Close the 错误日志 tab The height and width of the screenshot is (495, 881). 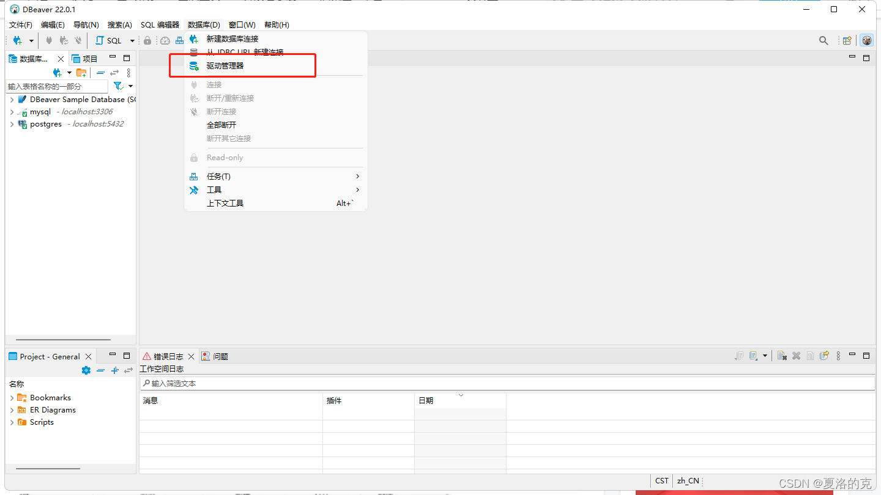(191, 356)
